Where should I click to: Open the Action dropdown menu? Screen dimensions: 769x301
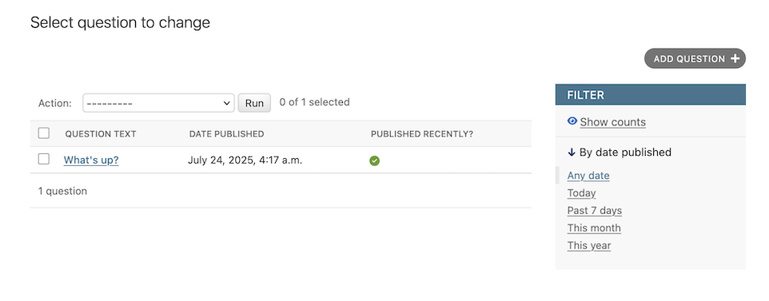click(158, 103)
